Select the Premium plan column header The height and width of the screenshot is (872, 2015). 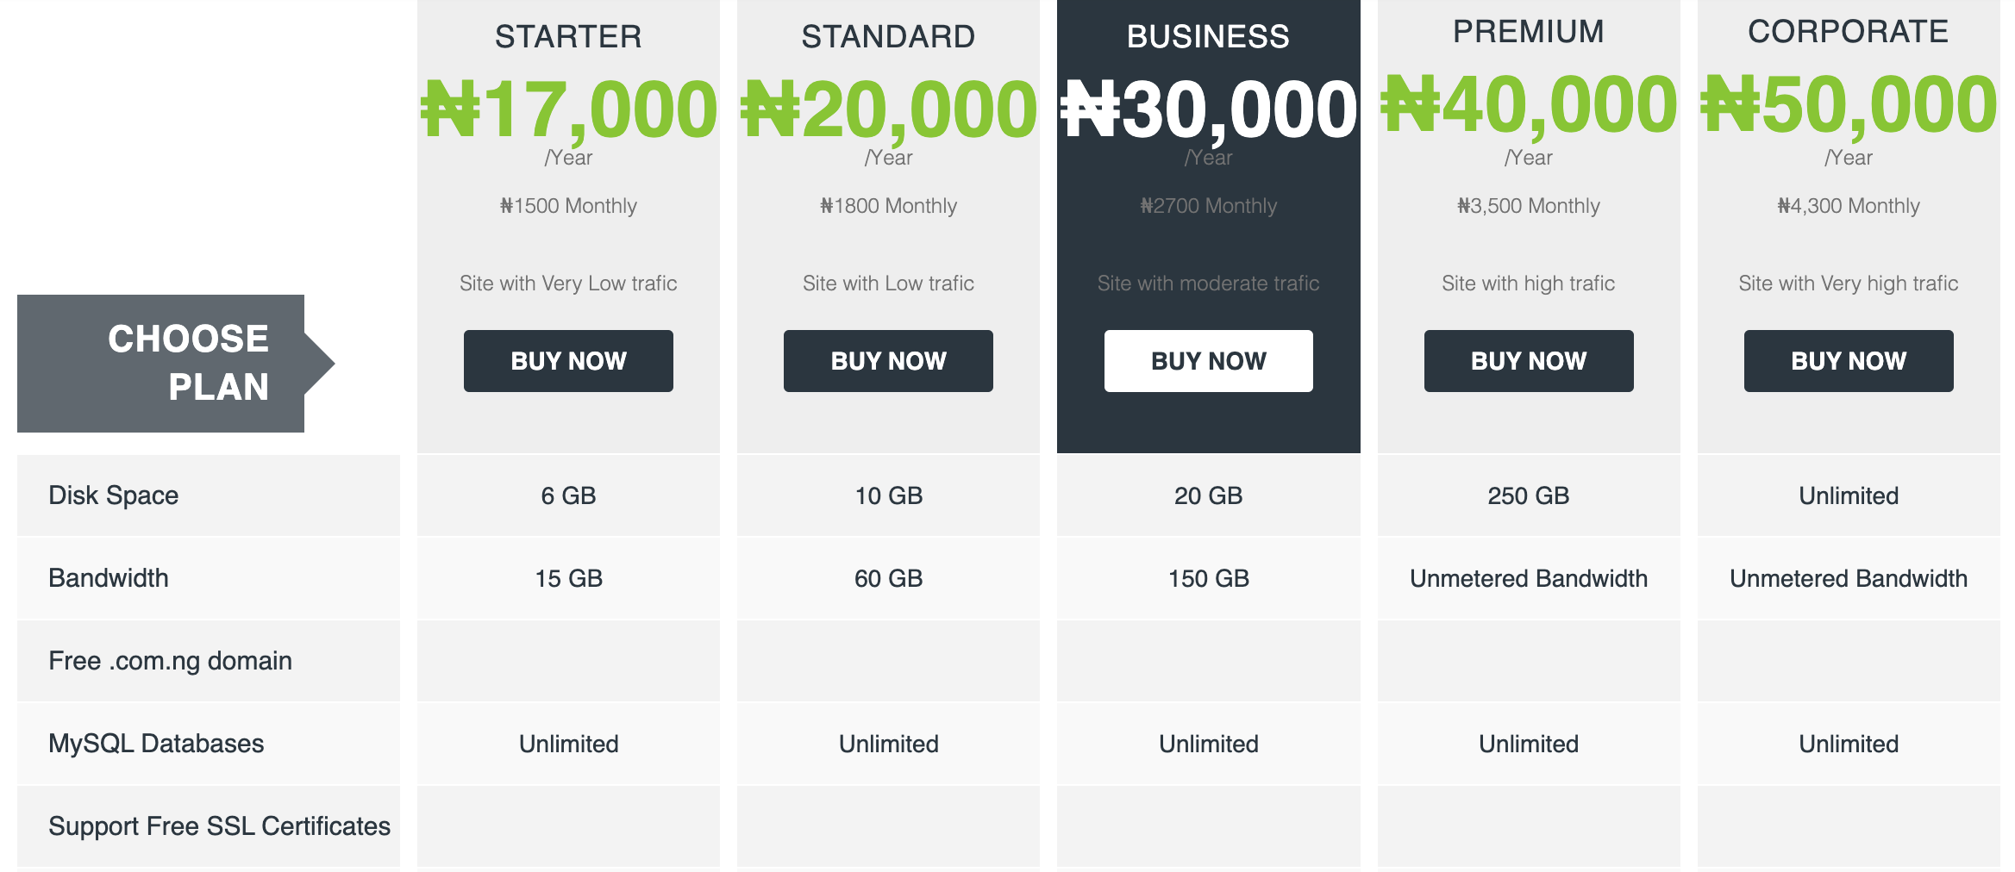click(1528, 31)
